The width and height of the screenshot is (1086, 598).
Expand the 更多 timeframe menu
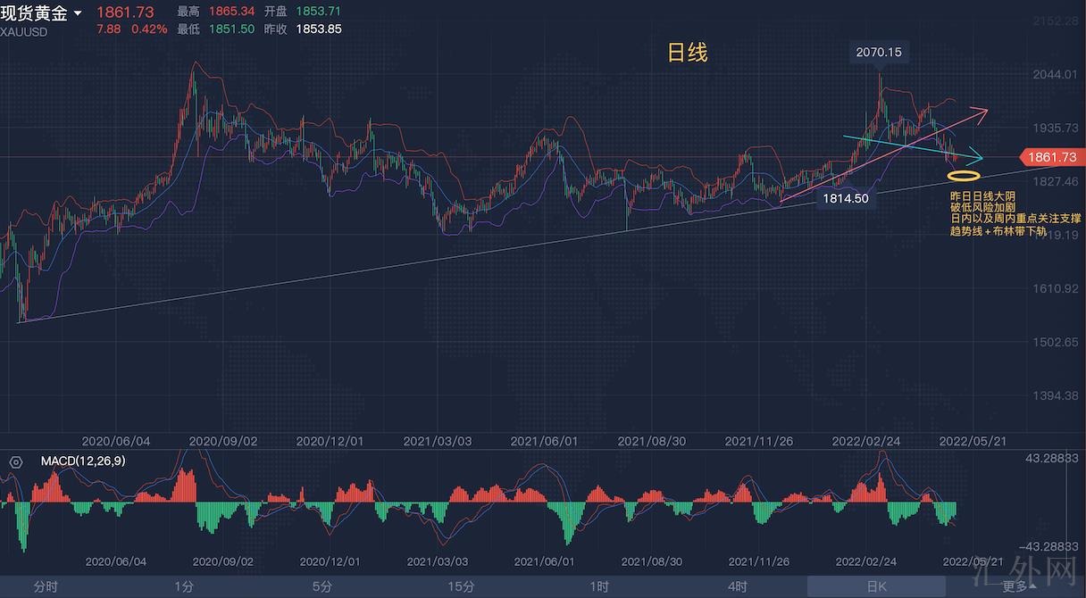[1019, 586]
